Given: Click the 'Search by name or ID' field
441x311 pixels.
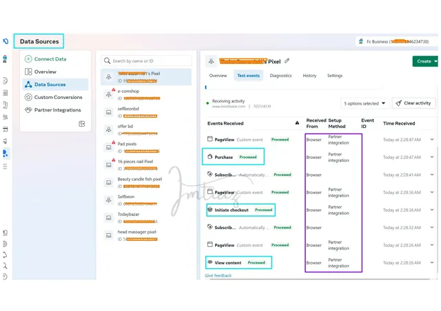Looking at the screenshot, I should coord(146,61).
